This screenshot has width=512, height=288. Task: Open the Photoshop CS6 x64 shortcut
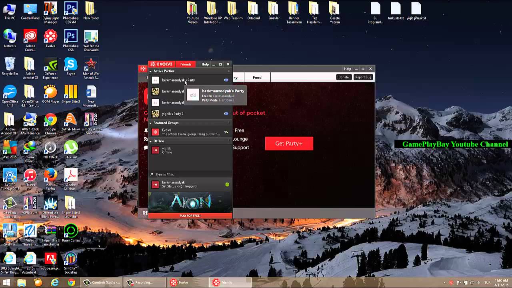(x=71, y=13)
